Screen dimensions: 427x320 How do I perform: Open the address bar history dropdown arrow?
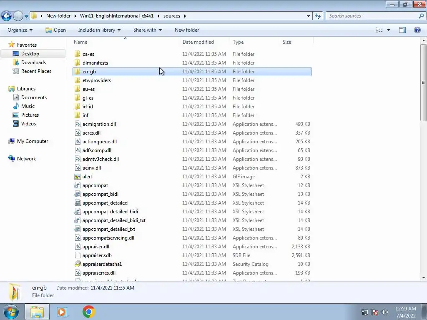(x=308, y=16)
